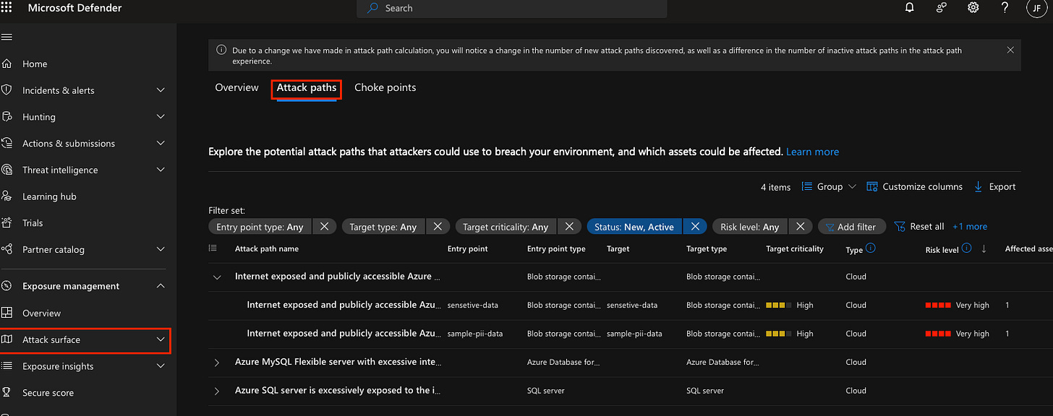1053x416 pixels.
Task: Click the Learning hub icon
Action: (7, 196)
